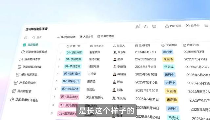Open 场地布置清单 sheet in sidebar
The width and height of the screenshot is (210, 120).
point(27,75)
